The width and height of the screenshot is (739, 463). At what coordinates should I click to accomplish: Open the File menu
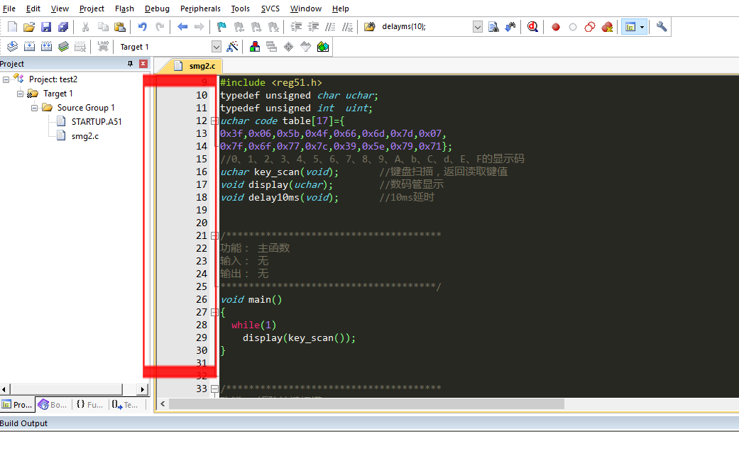pos(9,9)
